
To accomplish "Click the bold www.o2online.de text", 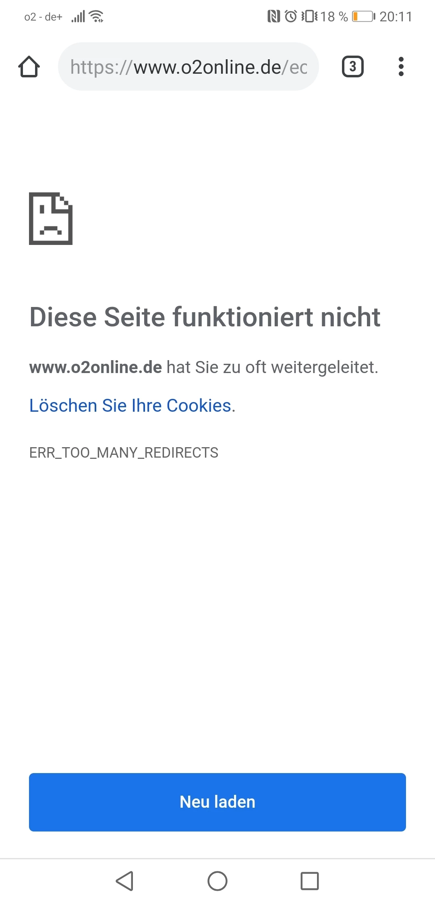I will click(x=95, y=367).
